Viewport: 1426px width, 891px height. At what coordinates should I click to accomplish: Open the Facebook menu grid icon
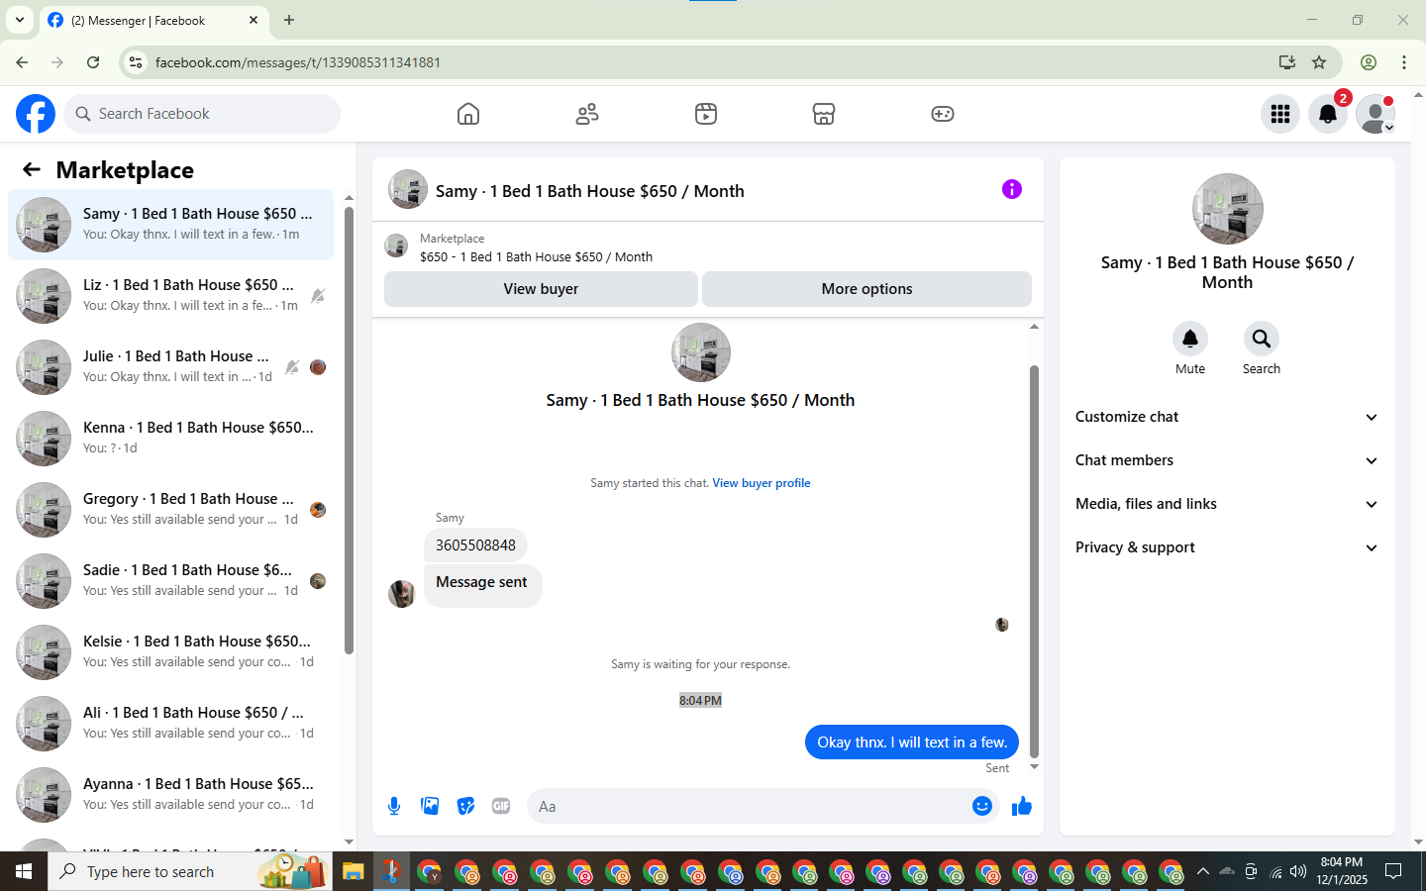coord(1280,114)
